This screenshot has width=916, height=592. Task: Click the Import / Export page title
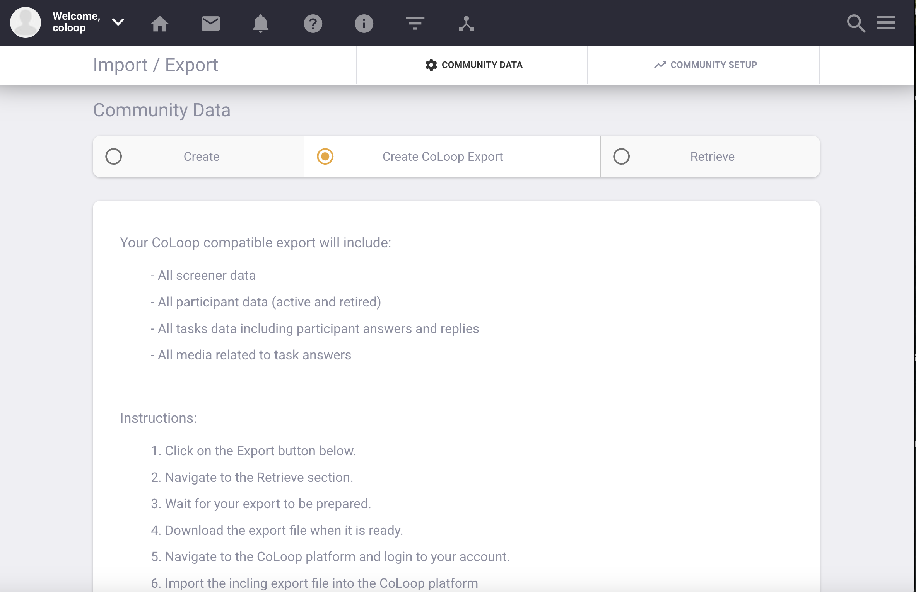click(156, 65)
